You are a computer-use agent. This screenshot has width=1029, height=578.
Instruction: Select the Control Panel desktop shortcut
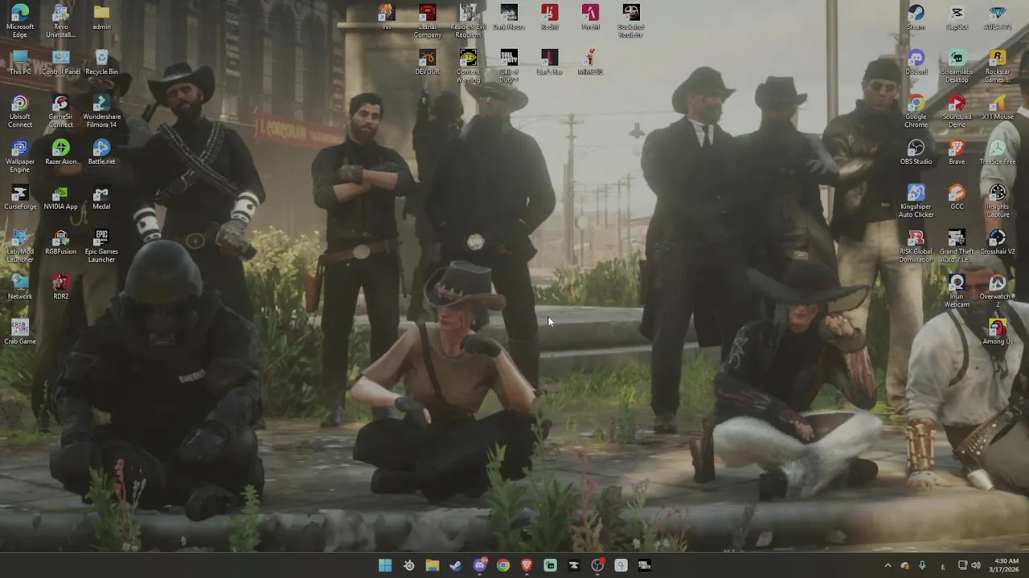pyautogui.click(x=61, y=63)
